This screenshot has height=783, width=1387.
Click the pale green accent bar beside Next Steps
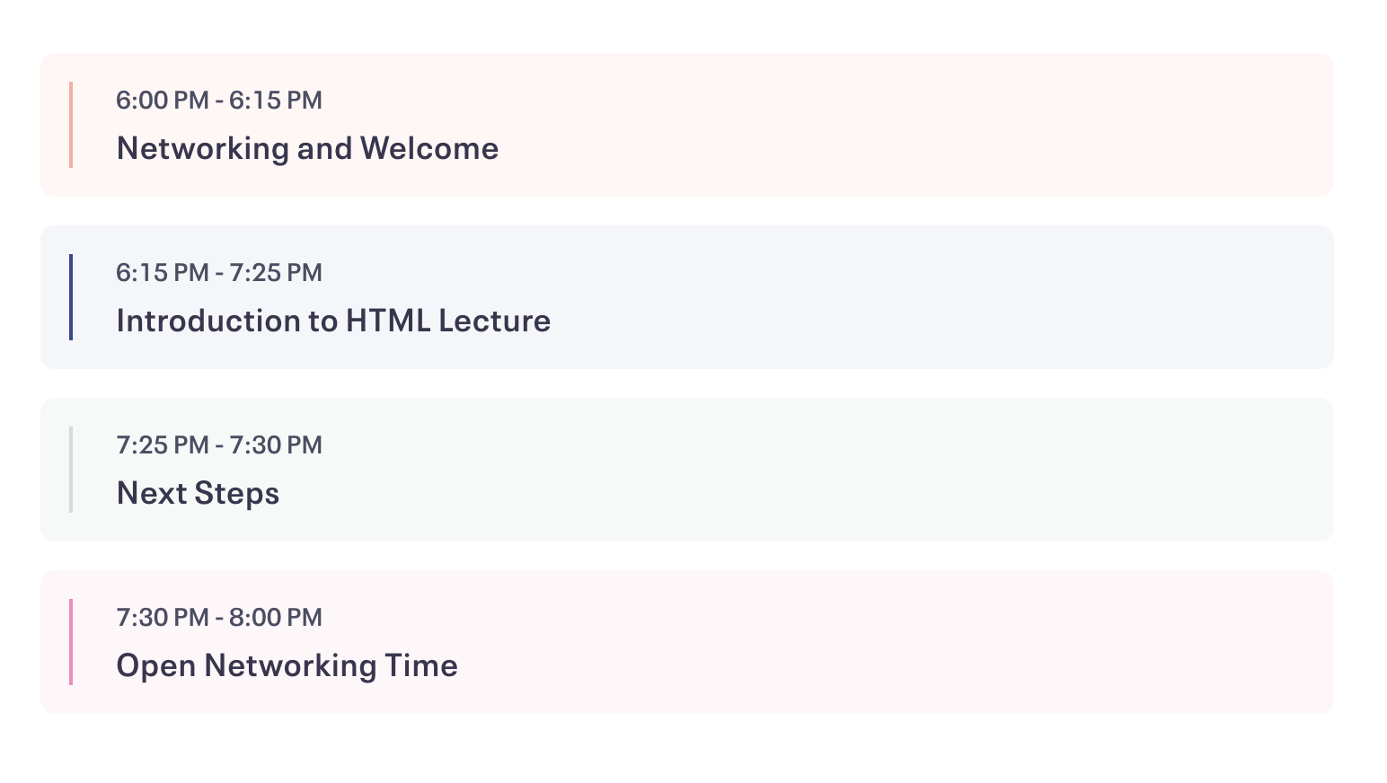coord(71,470)
